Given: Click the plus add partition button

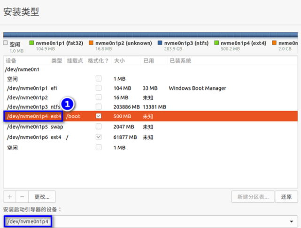Looking at the screenshot, I should (x=10, y=197).
